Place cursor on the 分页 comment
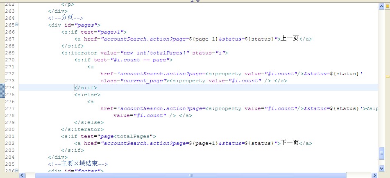The image size is (390, 178). click(66, 18)
